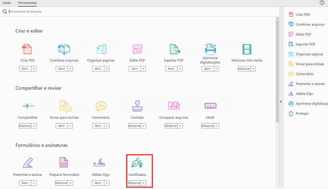Image resolution: width=328 pixels, height=189 pixels.
Task: Click the Editar PDF grid icon
Action: tap(137, 49)
